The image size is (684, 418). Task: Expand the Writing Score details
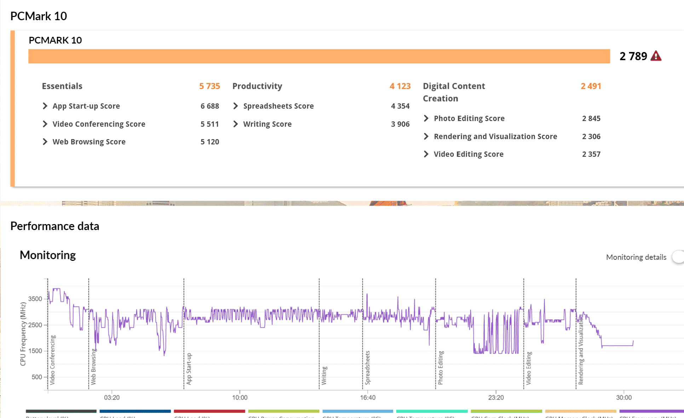point(236,124)
